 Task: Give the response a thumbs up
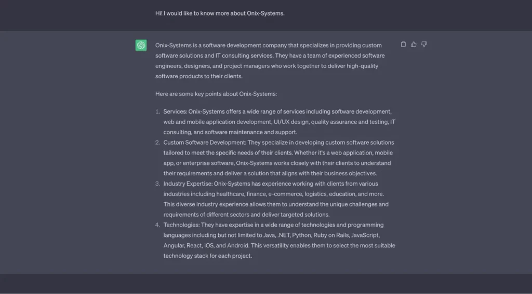pos(414,45)
